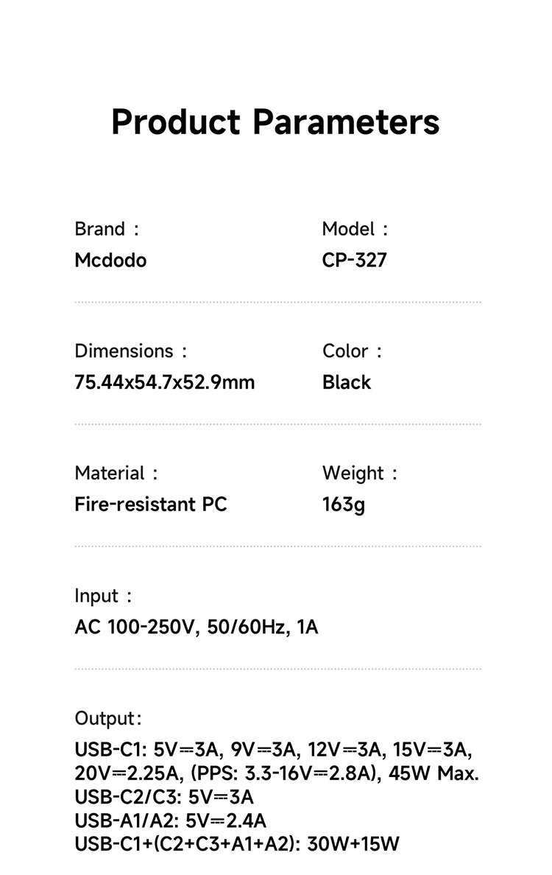Screen dimensions: 552x875
Task: Click the 30W+15W combined output line
Action: coord(237,844)
